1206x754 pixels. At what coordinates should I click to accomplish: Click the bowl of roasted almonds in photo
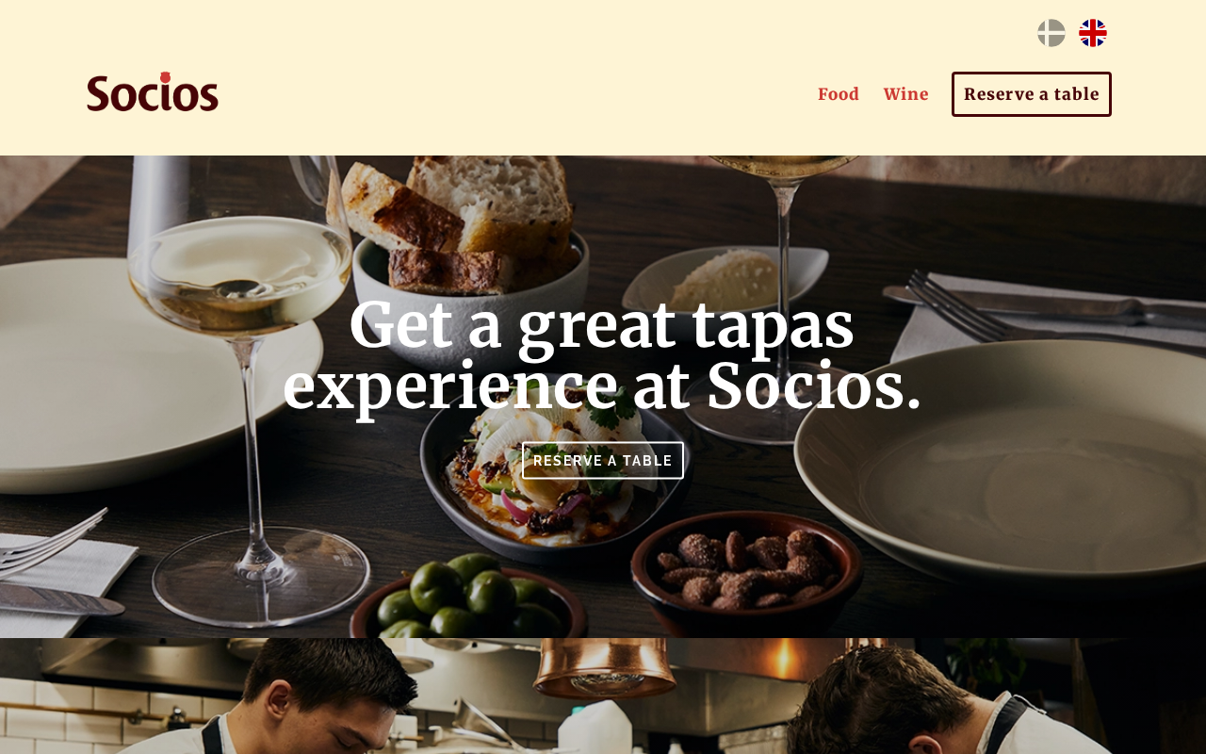pyautogui.click(x=746, y=569)
